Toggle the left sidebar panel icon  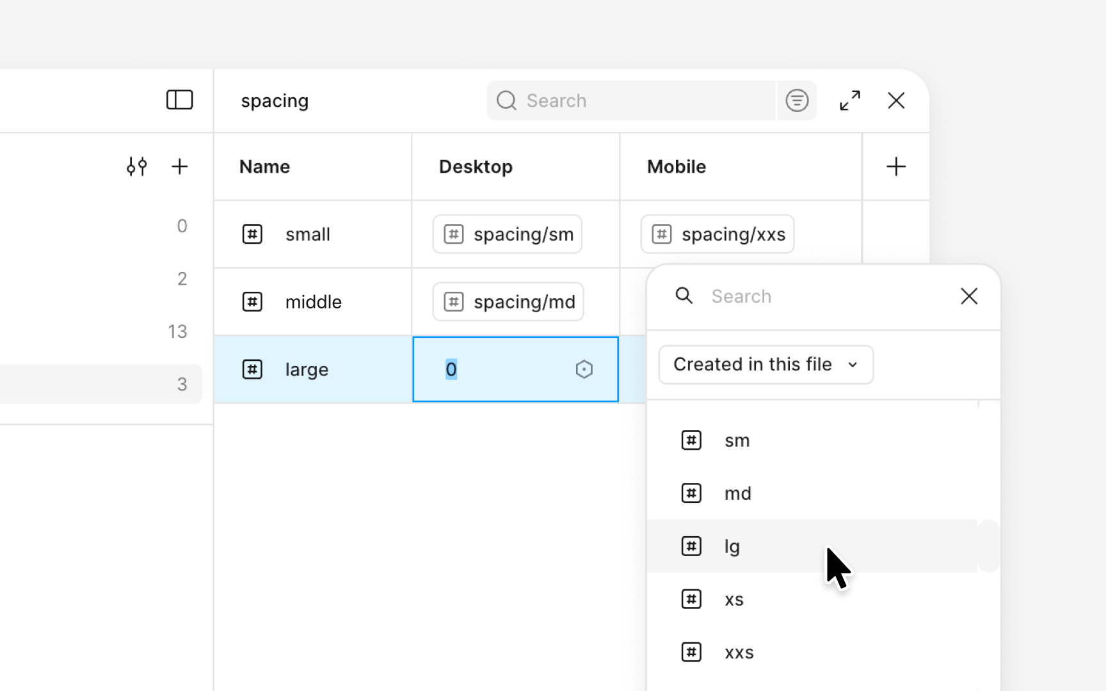179,100
